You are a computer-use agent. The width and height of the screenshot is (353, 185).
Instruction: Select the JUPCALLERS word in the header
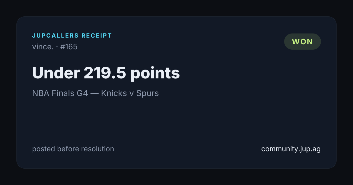coord(55,36)
